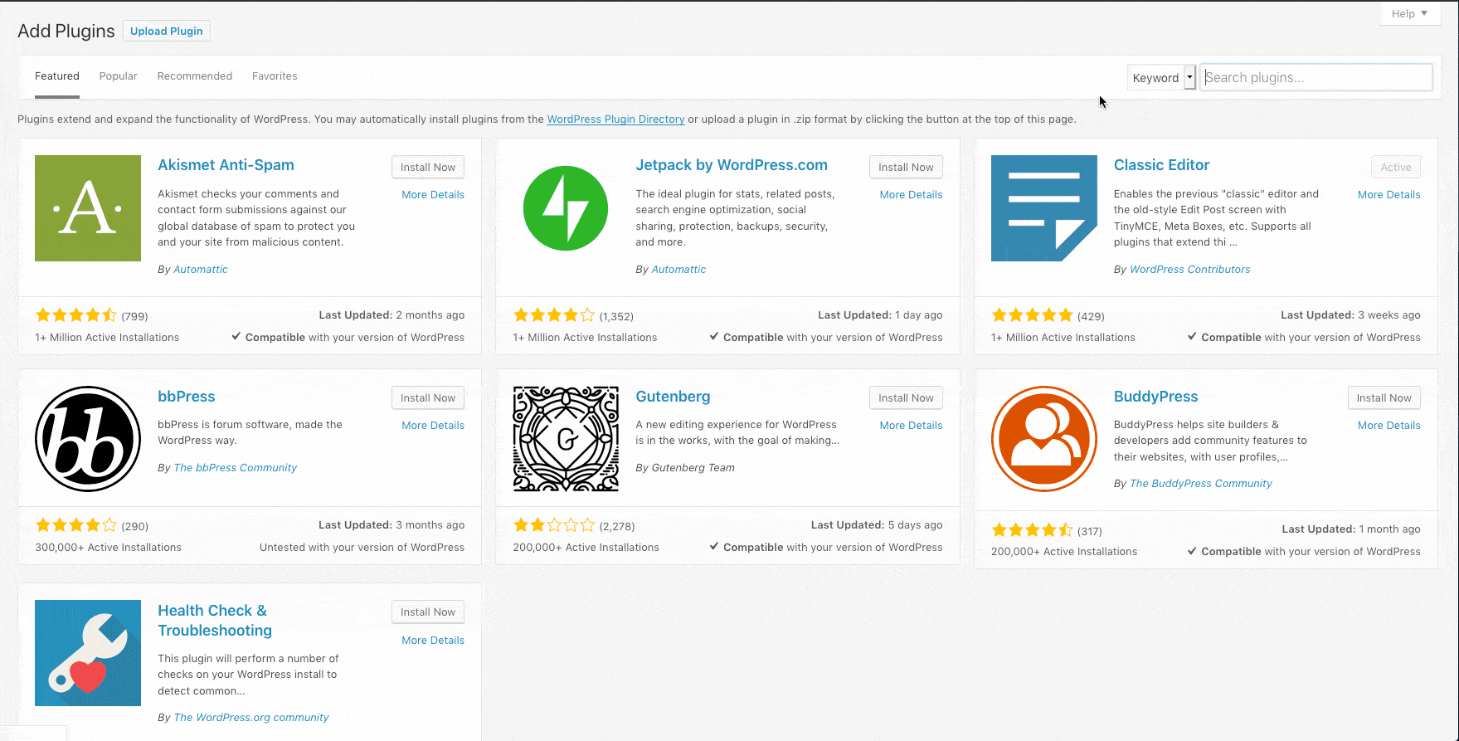The height and width of the screenshot is (741, 1459).
Task: Click the Classic Editor star rating
Action: 1032,315
